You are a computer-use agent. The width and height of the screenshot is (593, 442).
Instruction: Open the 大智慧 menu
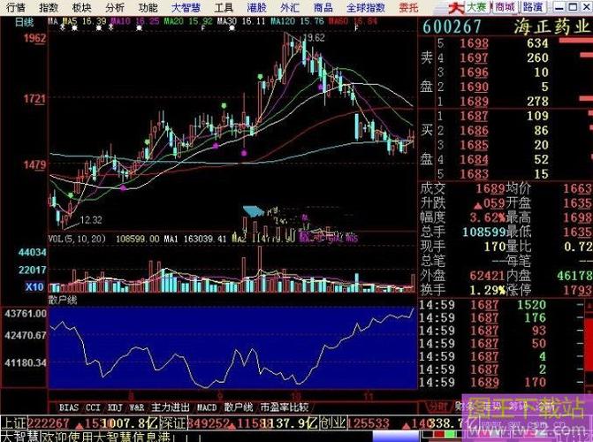pyautogui.click(x=186, y=7)
